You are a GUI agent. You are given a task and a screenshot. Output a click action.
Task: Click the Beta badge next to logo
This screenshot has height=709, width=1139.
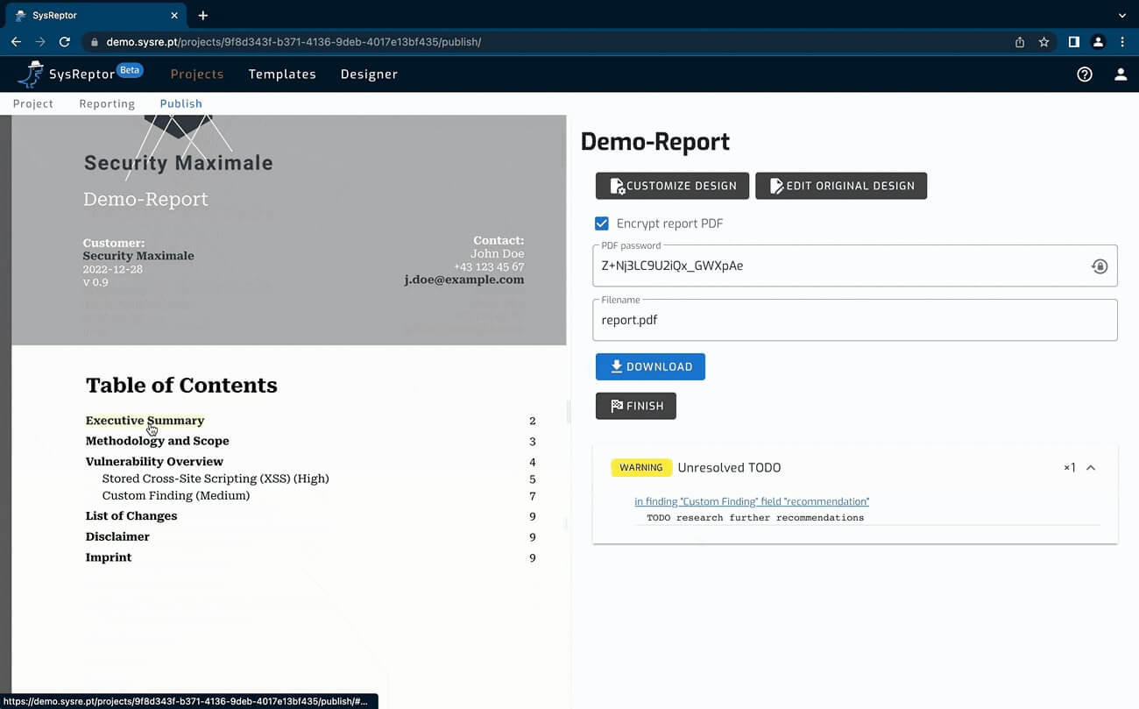click(130, 70)
